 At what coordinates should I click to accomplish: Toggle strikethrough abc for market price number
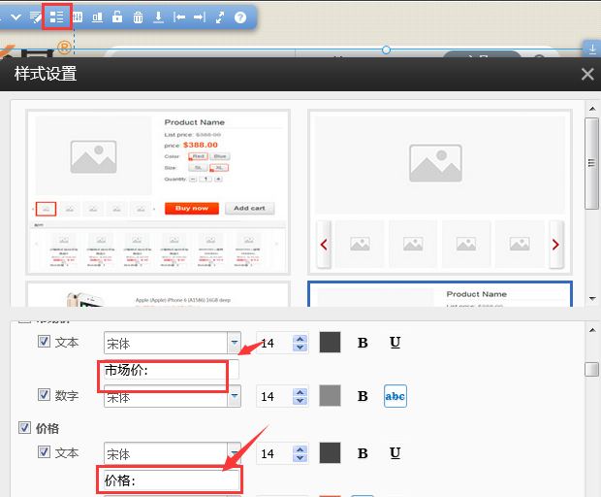click(395, 396)
